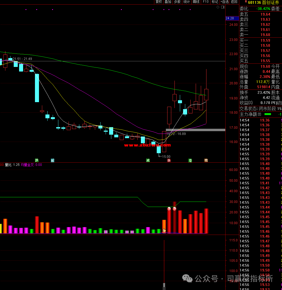282x290 pixels.
Task: Click the 卖三 19.62 order row
Action: coord(260,24)
